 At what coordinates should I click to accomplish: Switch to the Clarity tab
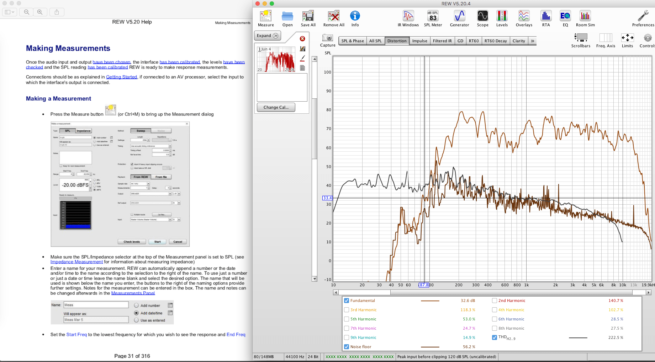point(519,41)
